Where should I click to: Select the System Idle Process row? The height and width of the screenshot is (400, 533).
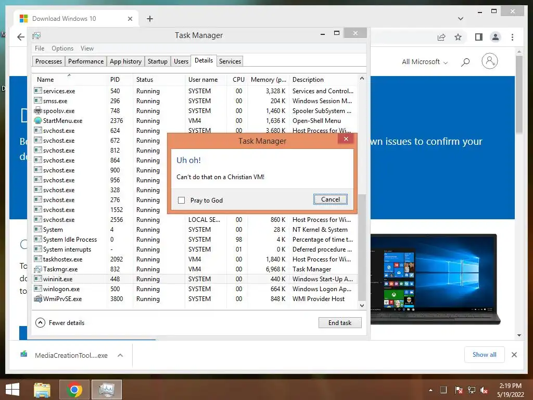(195, 240)
